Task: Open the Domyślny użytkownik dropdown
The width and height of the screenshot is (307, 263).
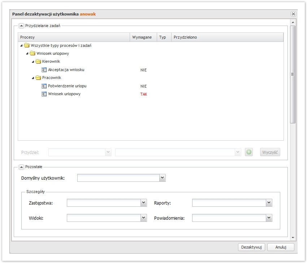Action: 163,178
